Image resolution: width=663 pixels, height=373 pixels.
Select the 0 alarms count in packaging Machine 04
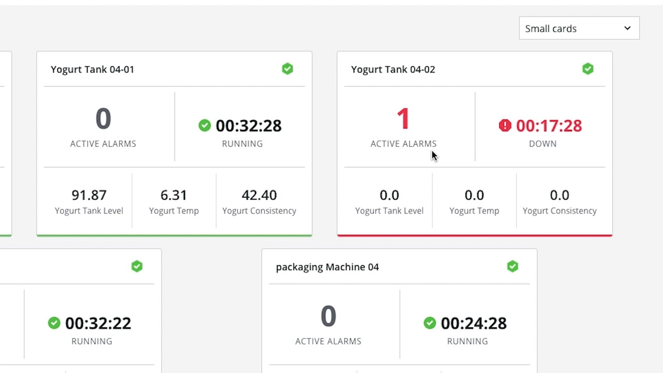328,316
